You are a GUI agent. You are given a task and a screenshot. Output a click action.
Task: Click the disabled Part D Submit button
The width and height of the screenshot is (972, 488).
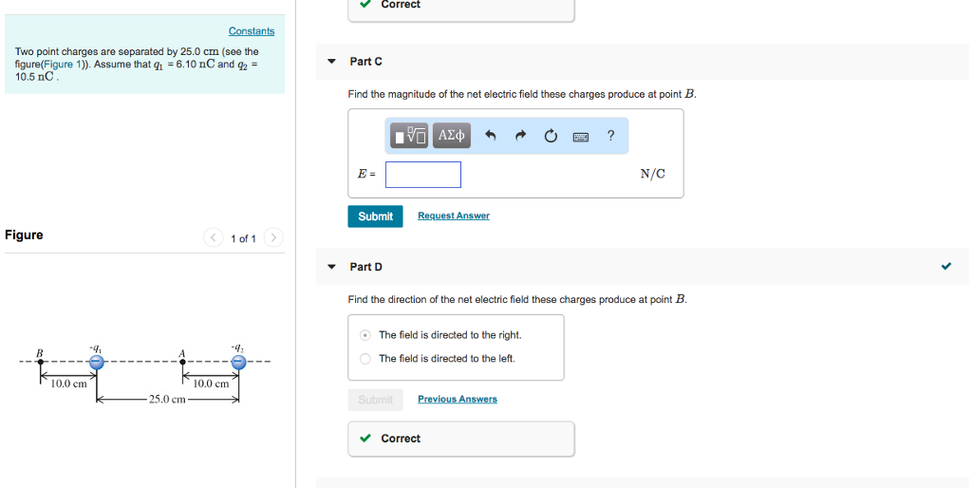click(375, 400)
